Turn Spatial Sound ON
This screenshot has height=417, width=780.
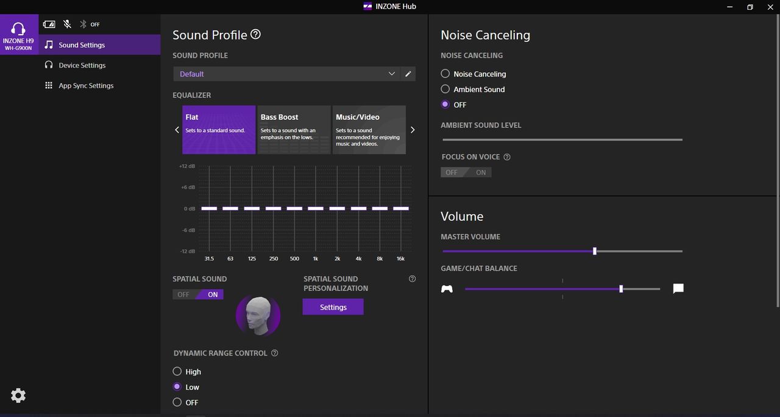[x=212, y=295]
